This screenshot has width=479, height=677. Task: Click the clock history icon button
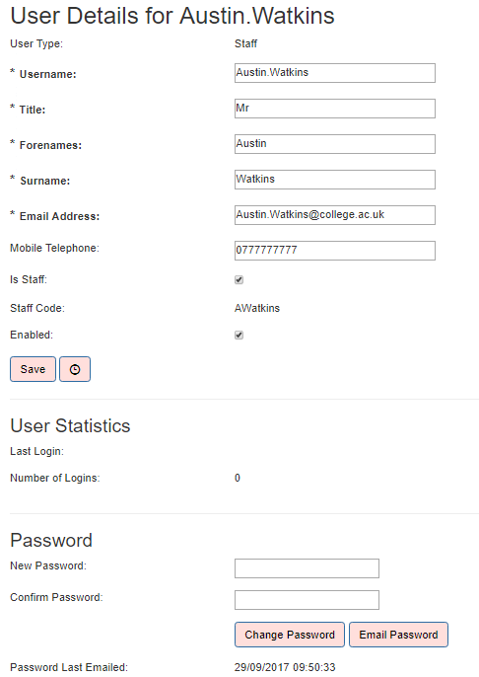tap(75, 369)
